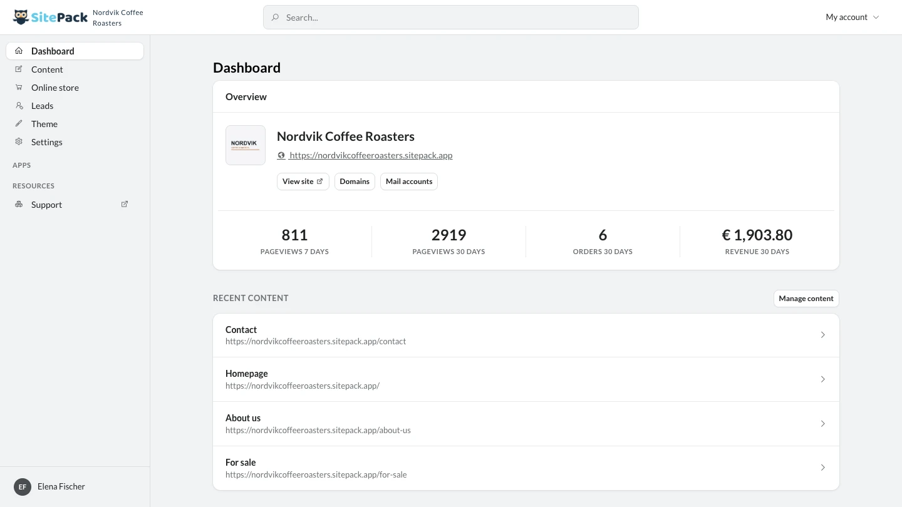Click the 2919 pageviews 30 days stat

tap(448, 241)
